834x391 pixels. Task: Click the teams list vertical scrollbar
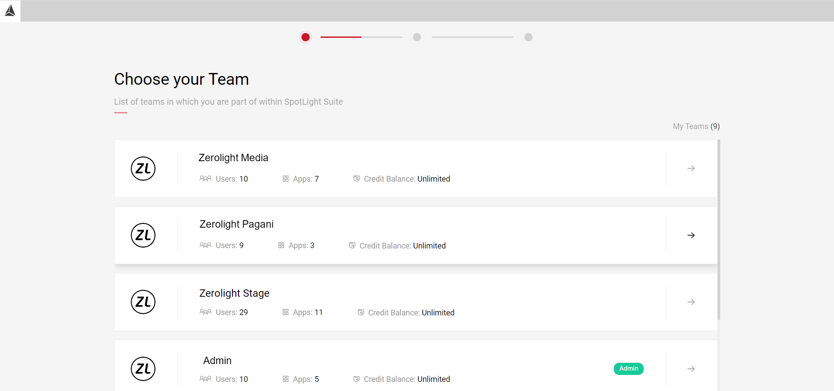point(719,229)
